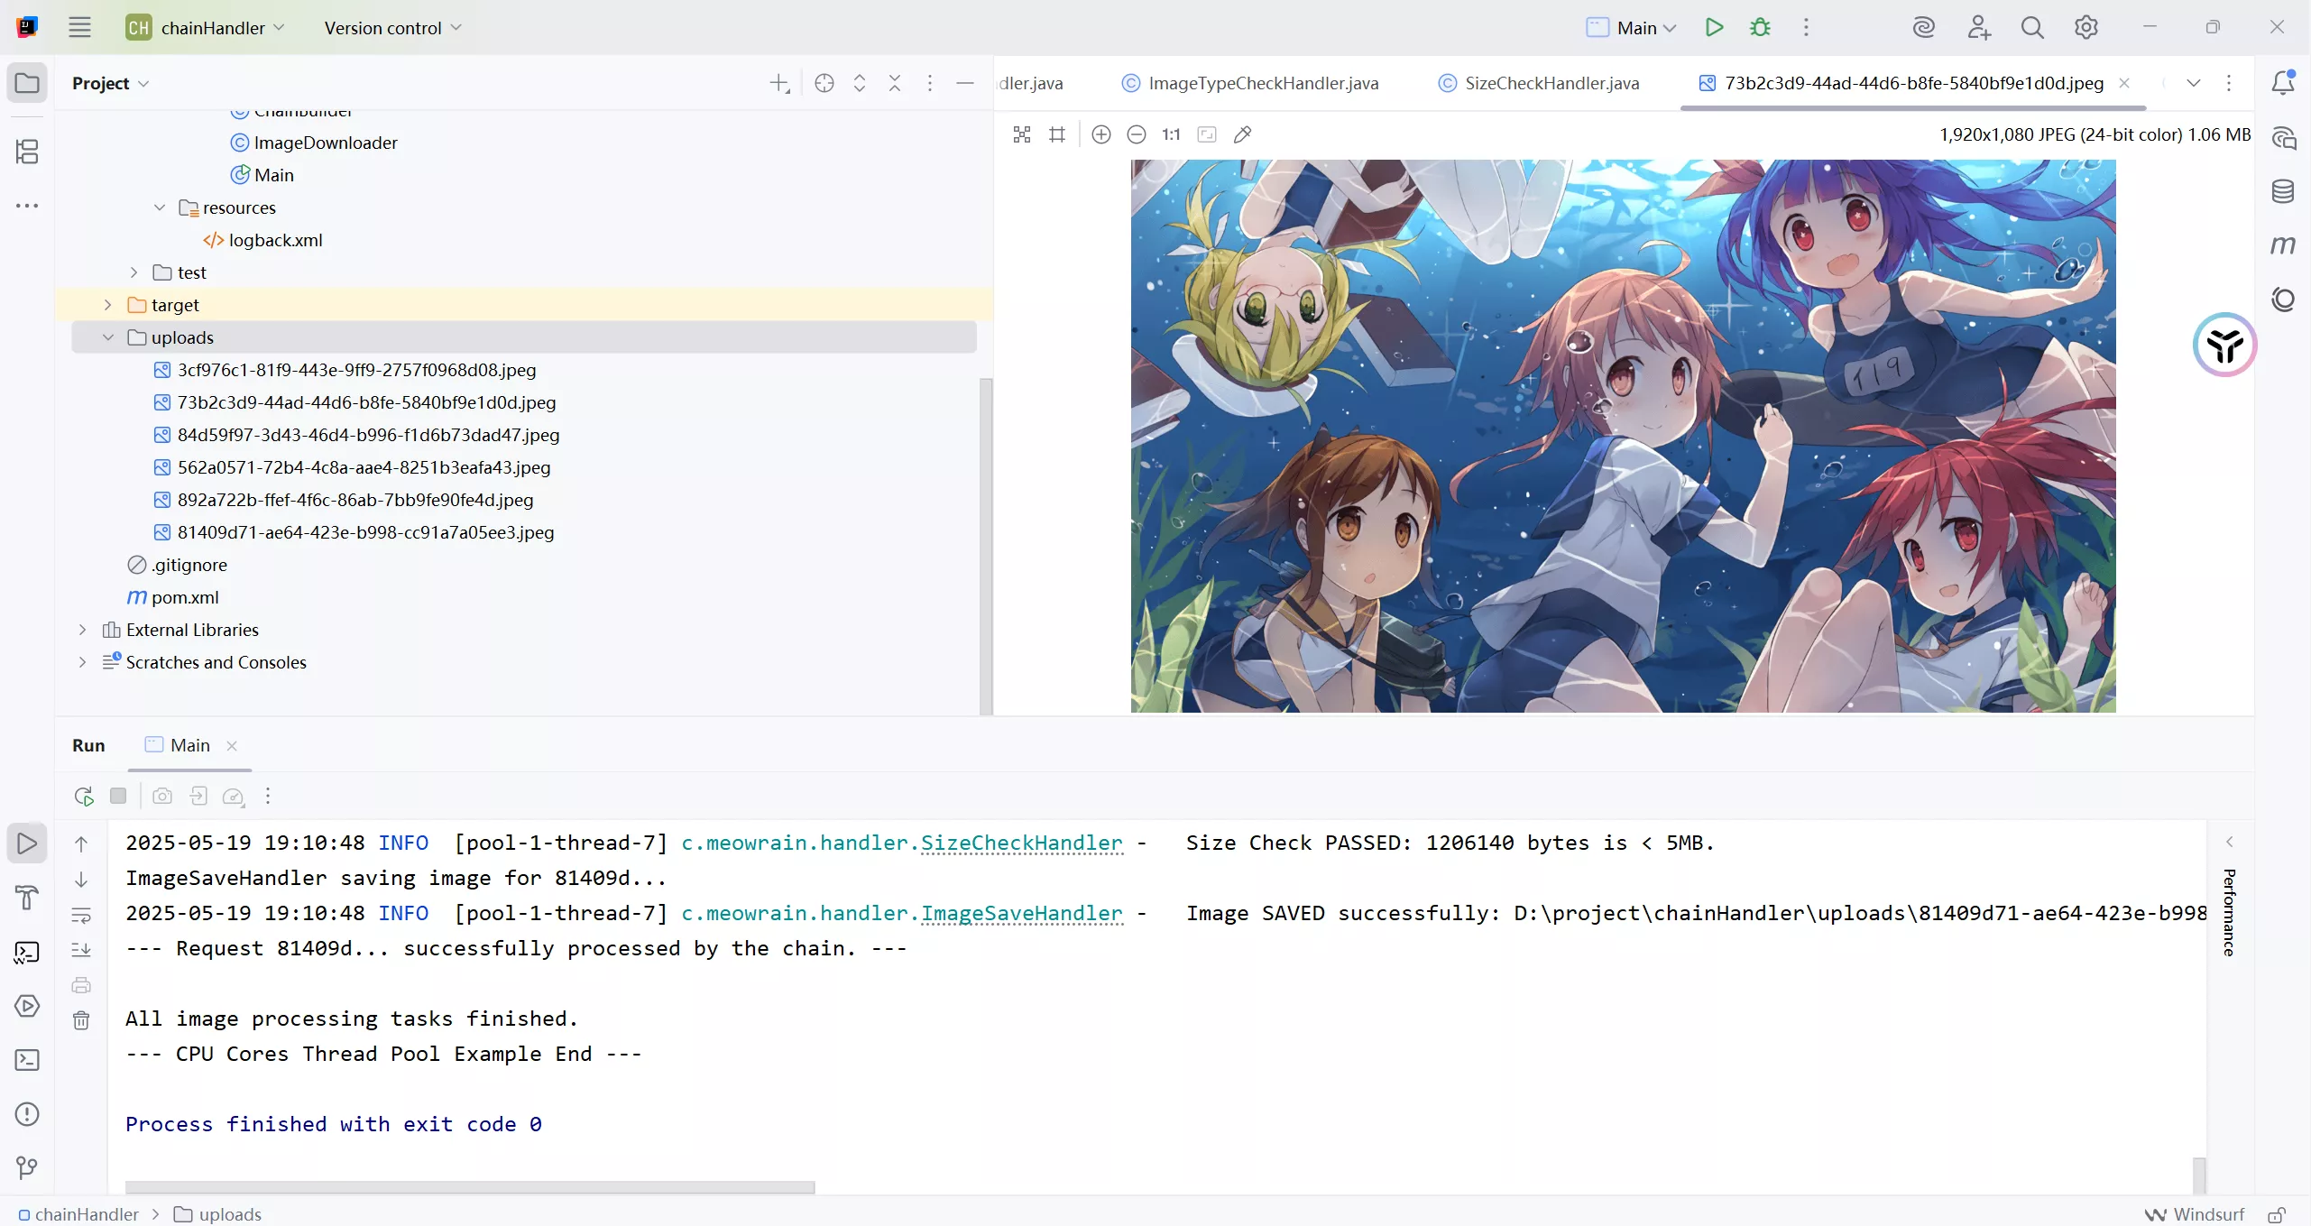Click the console horizontal scrollbar
This screenshot has width=2311, height=1226.
point(469,1187)
